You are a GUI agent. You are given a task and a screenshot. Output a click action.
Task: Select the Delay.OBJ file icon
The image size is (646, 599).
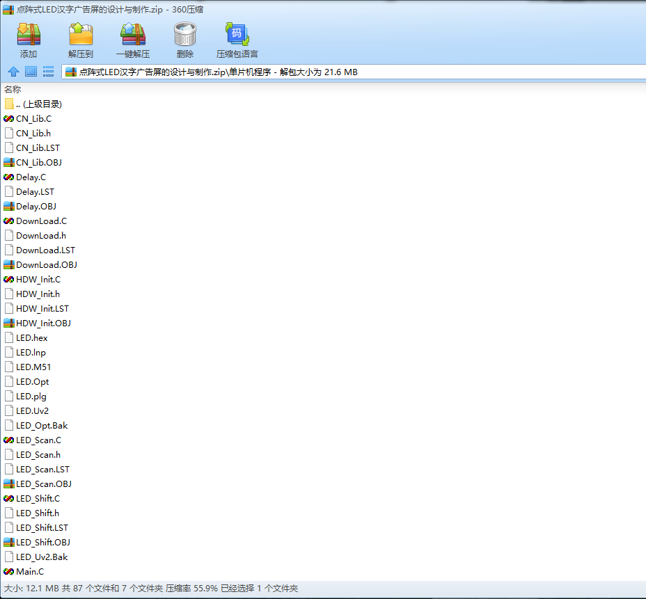tap(8, 206)
